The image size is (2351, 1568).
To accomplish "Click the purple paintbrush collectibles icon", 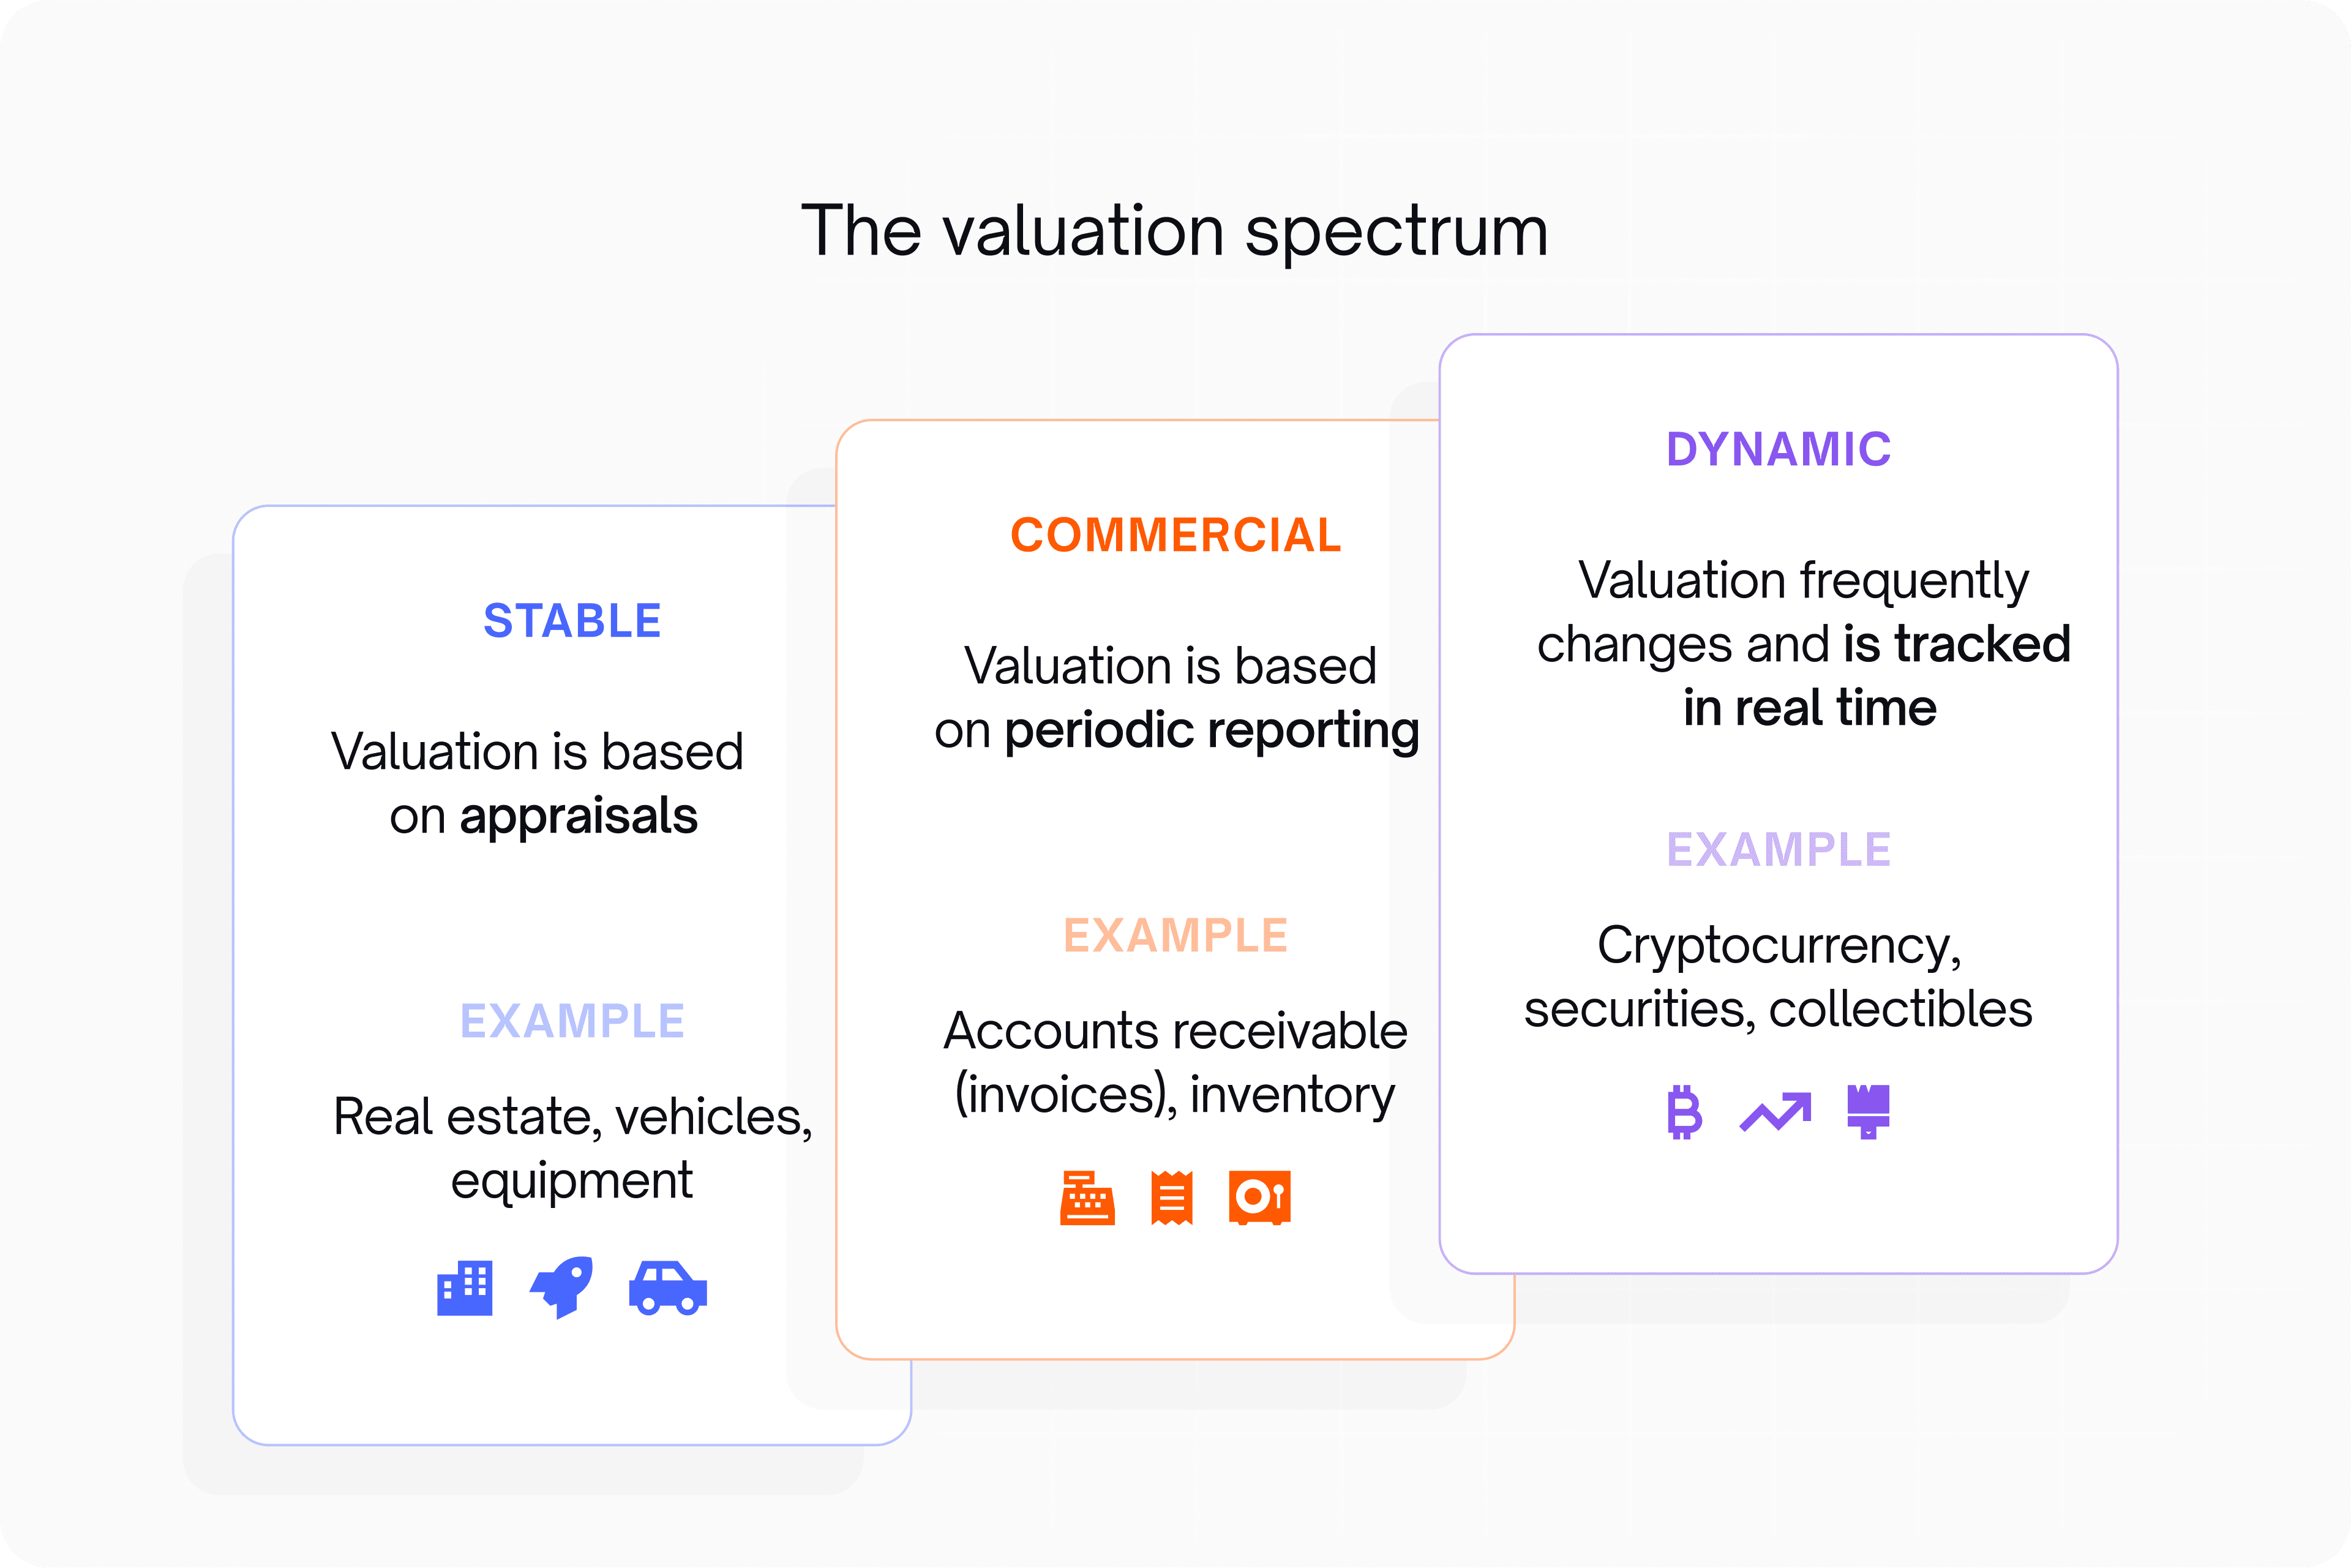I will (x=1868, y=1112).
